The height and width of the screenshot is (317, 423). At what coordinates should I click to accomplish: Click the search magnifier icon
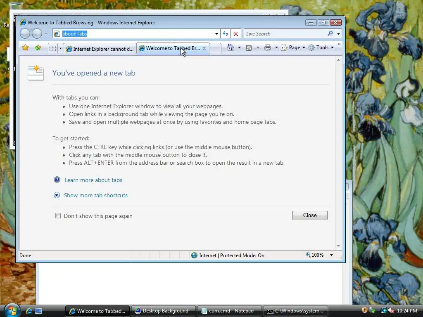(x=330, y=33)
